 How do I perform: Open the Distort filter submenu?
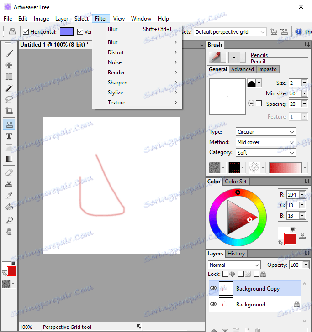point(137,52)
